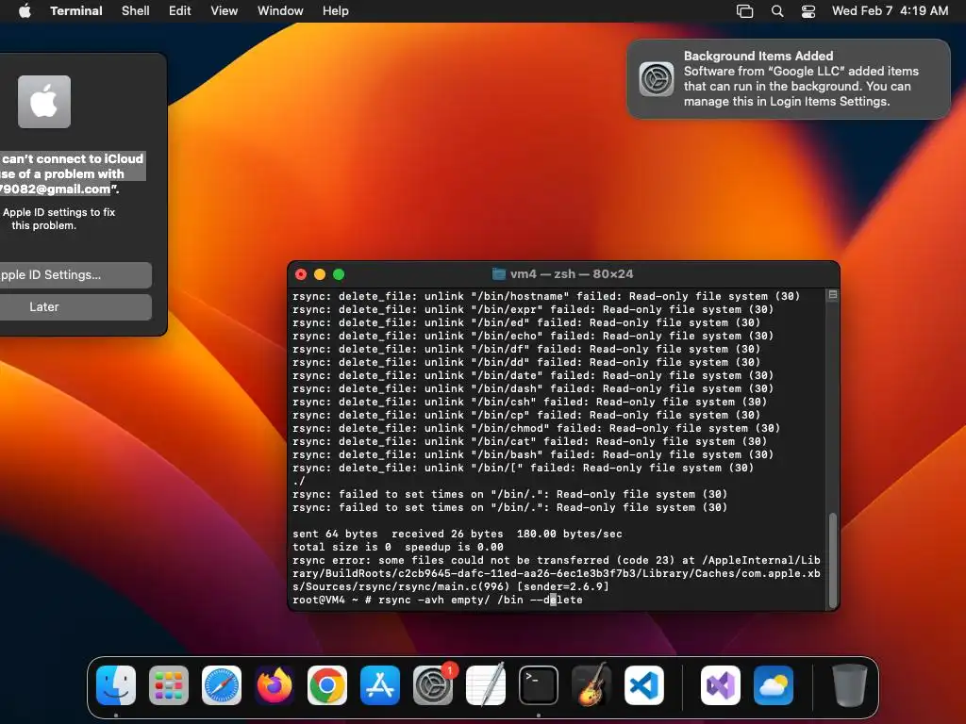Click the "rsync -avh empty/ /bin --delete" command line
This screenshot has width=966, height=724.
tap(480, 600)
